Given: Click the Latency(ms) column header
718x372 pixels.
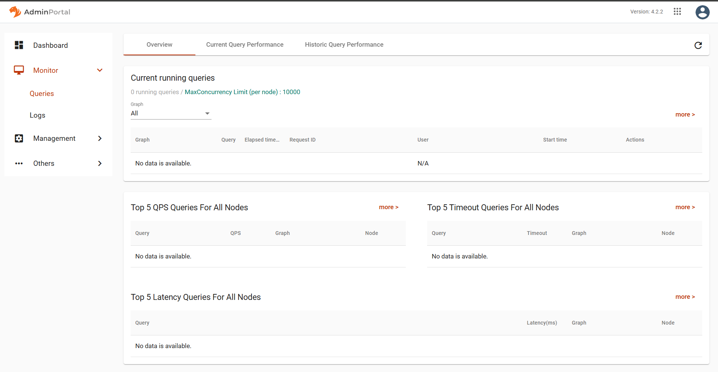Looking at the screenshot, I should (542, 323).
